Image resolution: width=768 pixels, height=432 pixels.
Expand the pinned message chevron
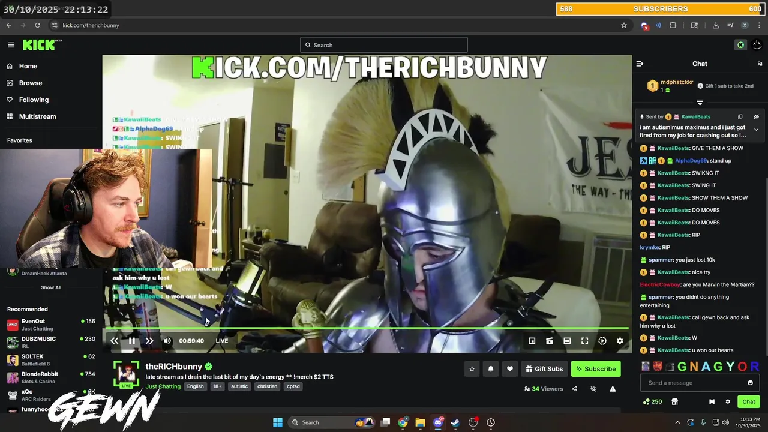click(x=756, y=130)
